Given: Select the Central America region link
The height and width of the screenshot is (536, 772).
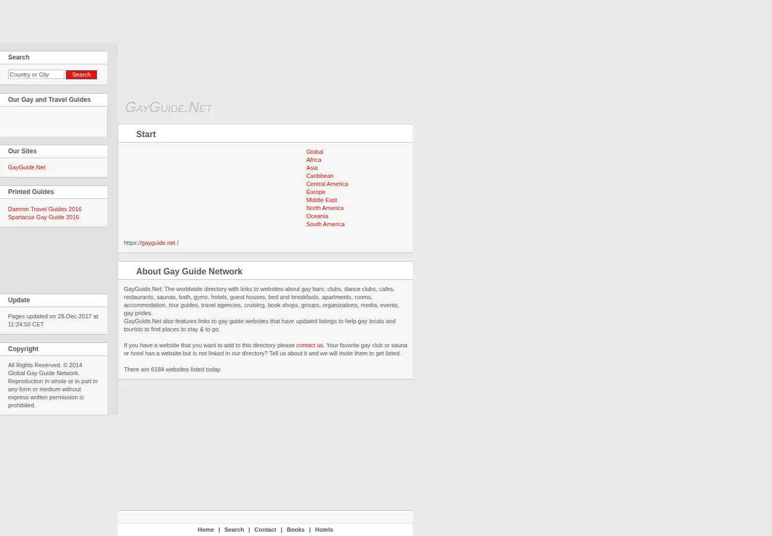Looking at the screenshot, I should 327,184.
